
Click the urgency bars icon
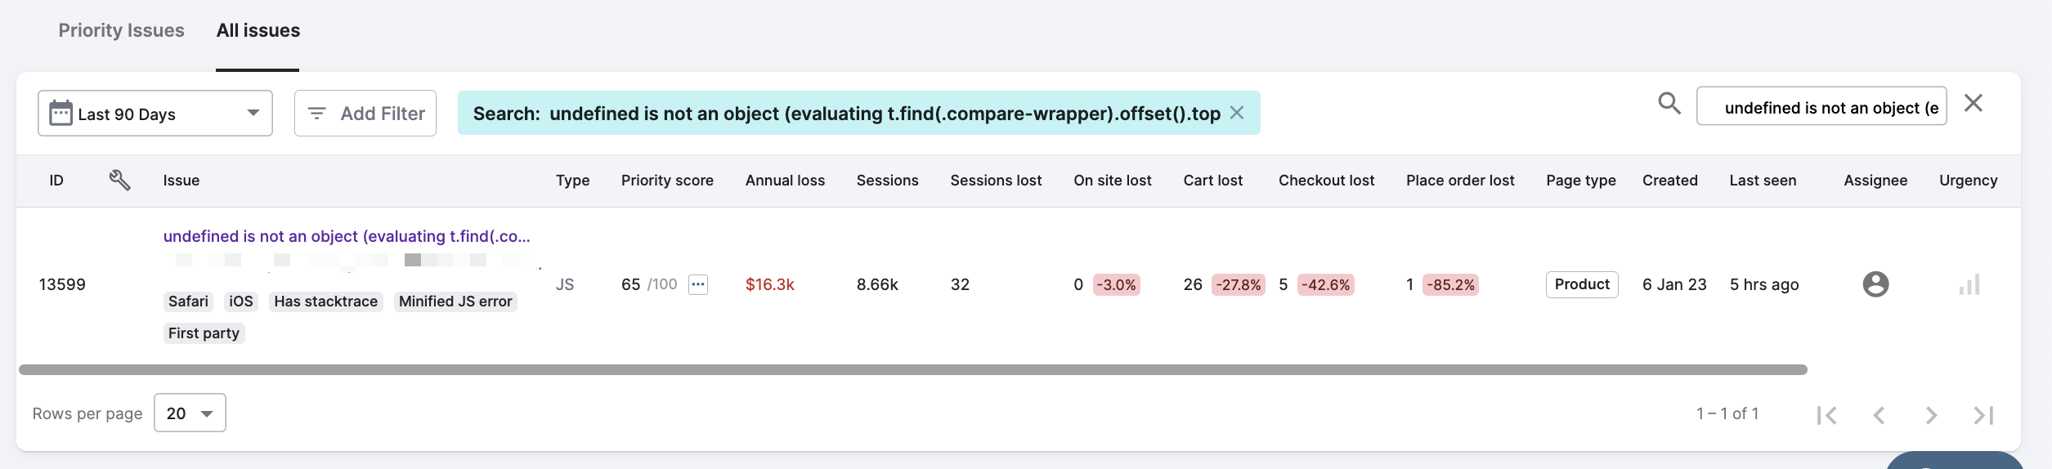click(1969, 284)
